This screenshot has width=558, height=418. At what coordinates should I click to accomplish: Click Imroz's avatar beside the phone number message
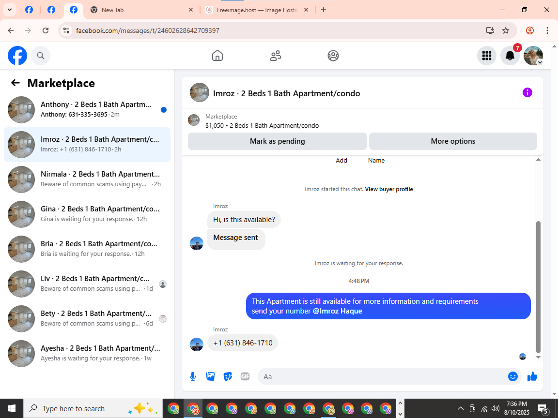click(197, 344)
